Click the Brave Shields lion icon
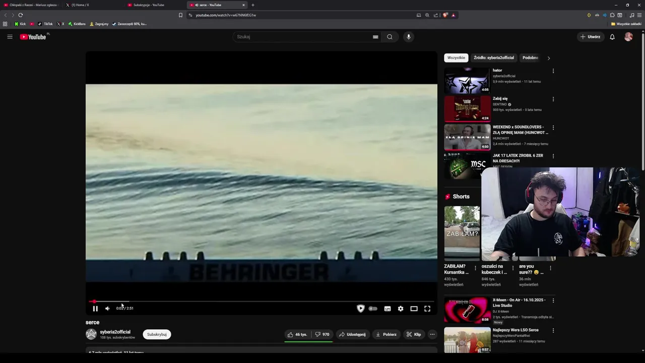 coord(445,15)
